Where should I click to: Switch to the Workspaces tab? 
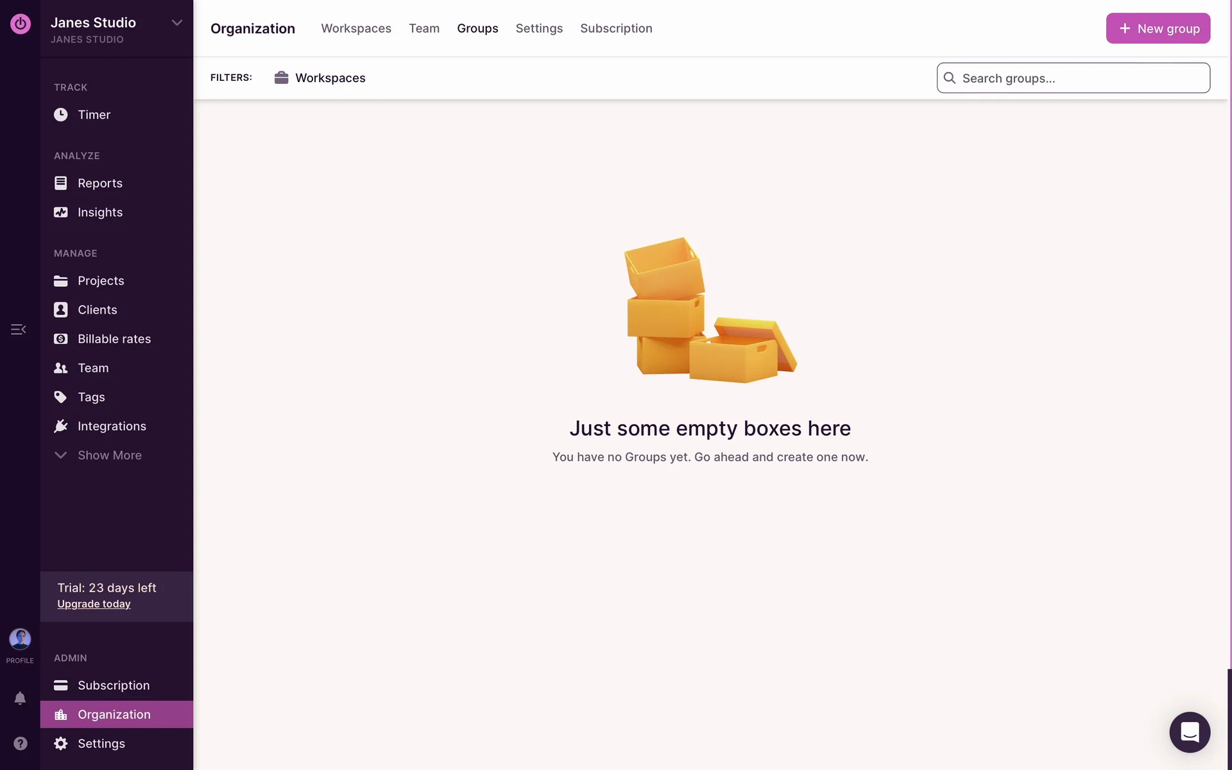pos(355,28)
